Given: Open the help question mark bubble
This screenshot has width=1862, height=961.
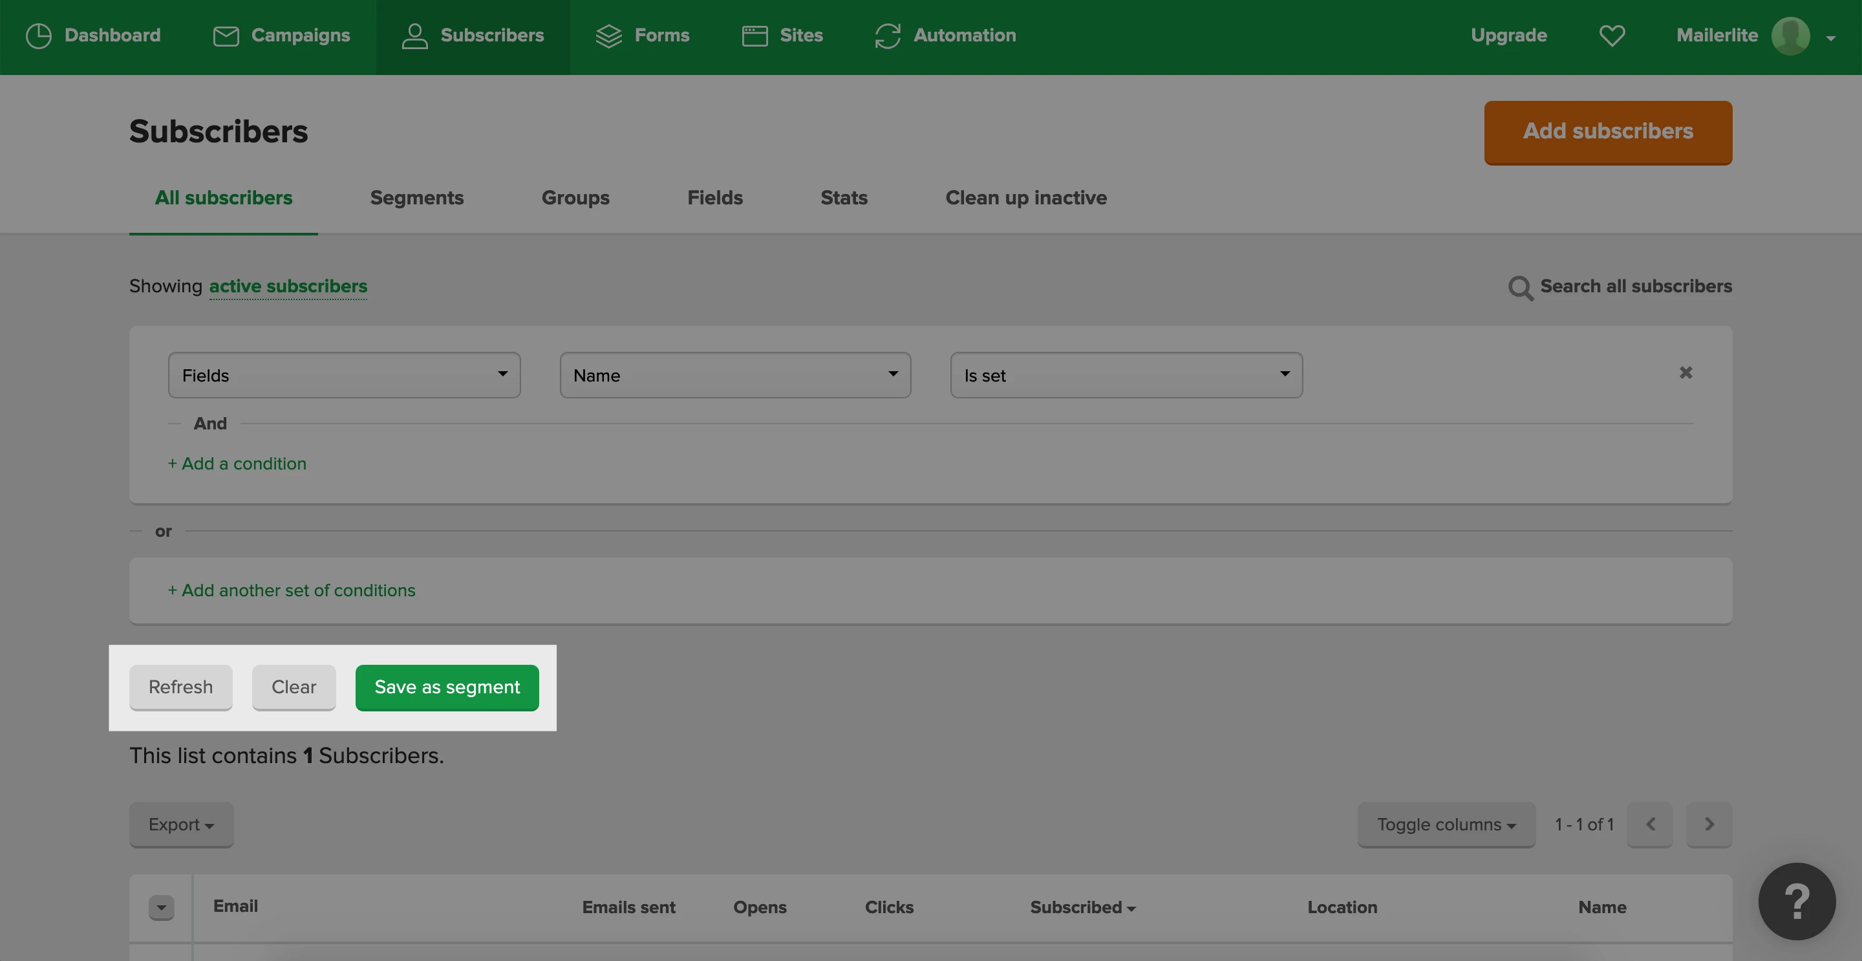Looking at the screenshot, I should [x=1796, y=901].
